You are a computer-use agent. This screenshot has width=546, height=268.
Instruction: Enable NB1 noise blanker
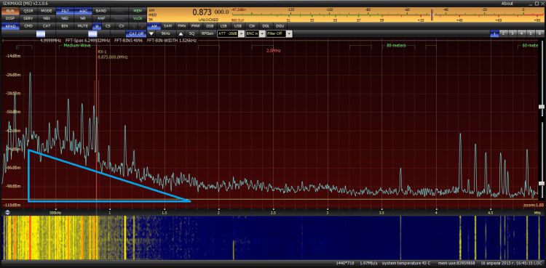coord(47,18)
